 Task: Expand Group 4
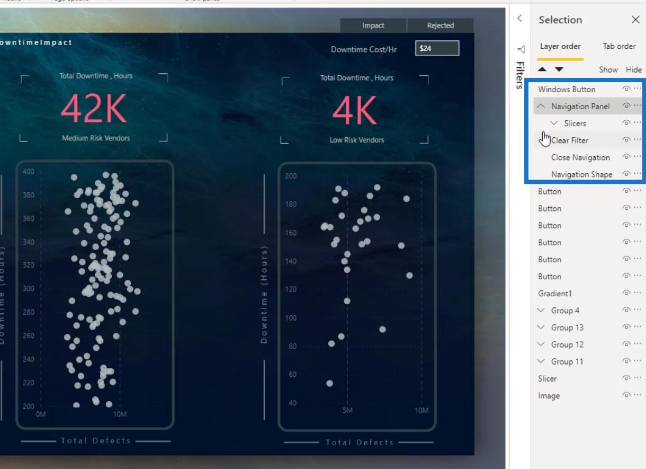pos(541,310)
